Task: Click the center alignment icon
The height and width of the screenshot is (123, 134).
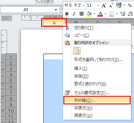Action: [82, 14]
